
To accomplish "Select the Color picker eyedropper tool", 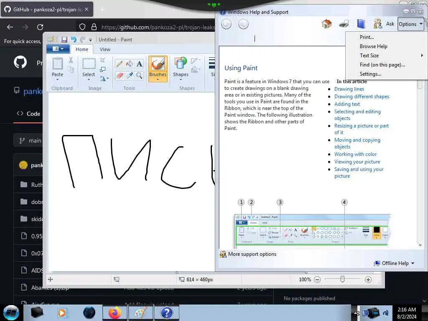I will click(x=130, y=75).
